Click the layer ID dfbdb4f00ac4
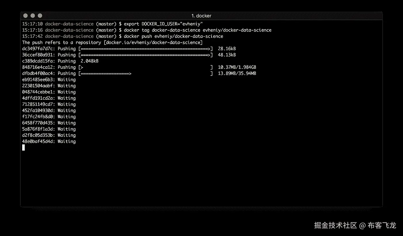403x236 pixels. coord(37,73)
